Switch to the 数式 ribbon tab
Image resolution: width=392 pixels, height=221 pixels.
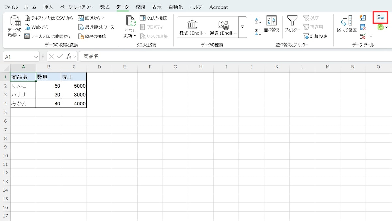[105, 7]
